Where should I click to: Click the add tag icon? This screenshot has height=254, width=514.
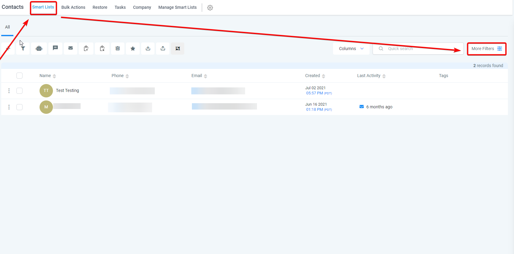[86, 49]
